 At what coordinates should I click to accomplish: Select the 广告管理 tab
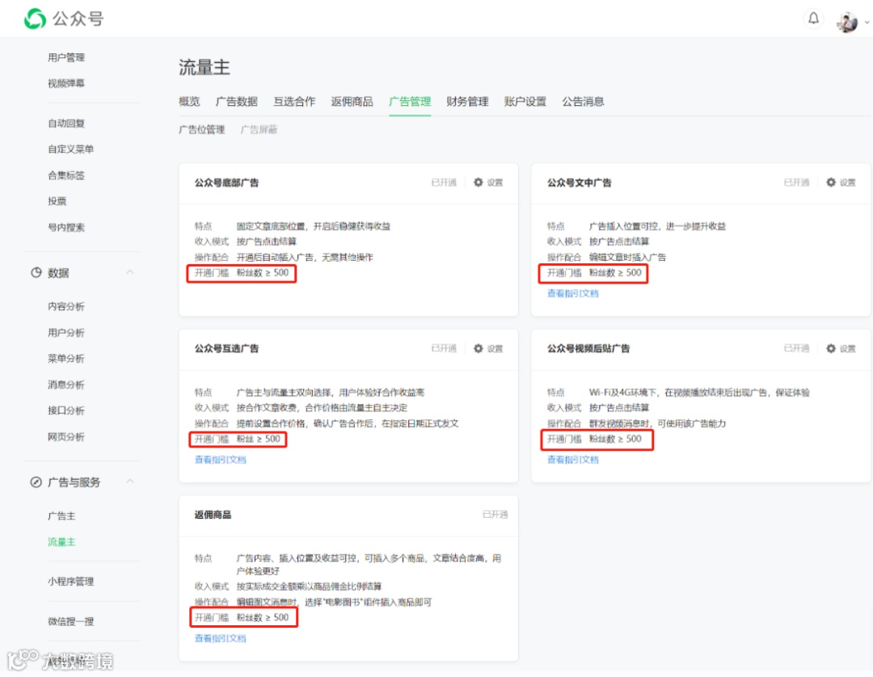410,101
